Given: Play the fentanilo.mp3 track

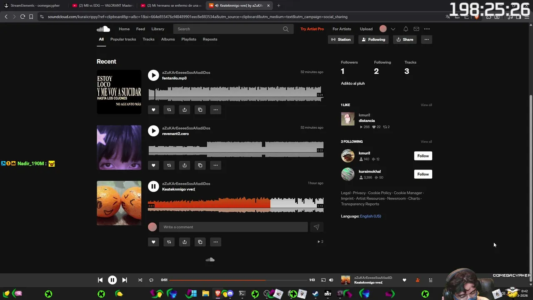Looking at the screenshot, I should point(153,75).
